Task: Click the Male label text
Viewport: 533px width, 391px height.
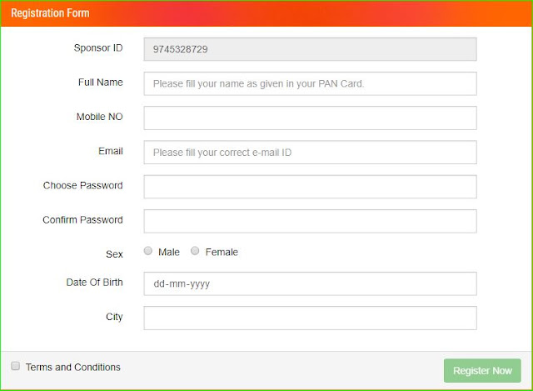Action: point(169,252)
